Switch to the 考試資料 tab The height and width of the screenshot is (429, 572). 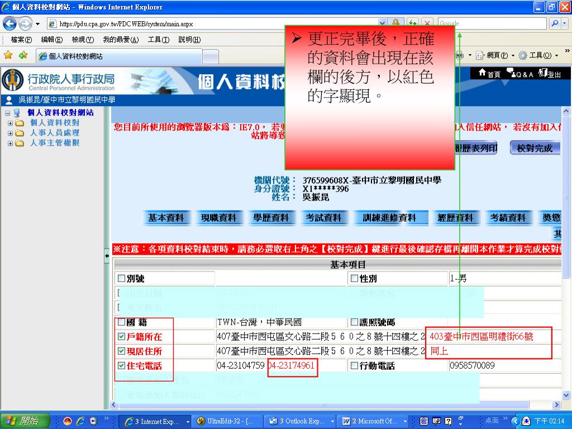(324, 218)
